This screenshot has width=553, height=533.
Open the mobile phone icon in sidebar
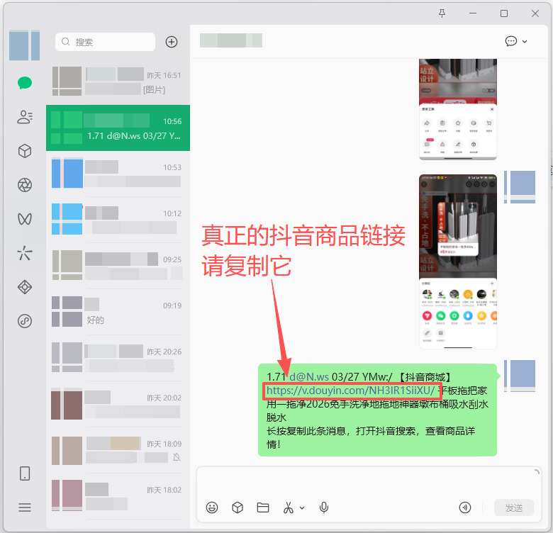(x=25, y=473)
